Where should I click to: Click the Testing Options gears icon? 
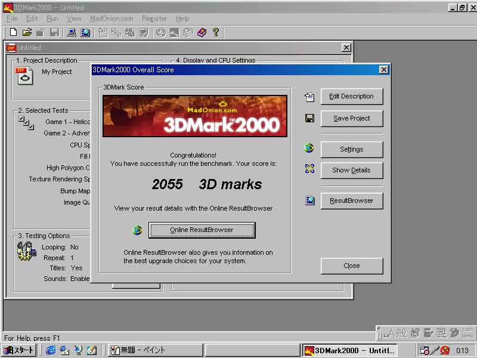[x=27, y=251]
